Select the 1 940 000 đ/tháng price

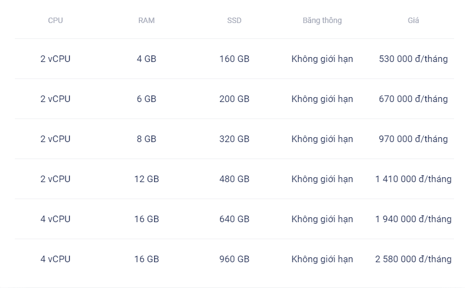click(x=413, y=219)
